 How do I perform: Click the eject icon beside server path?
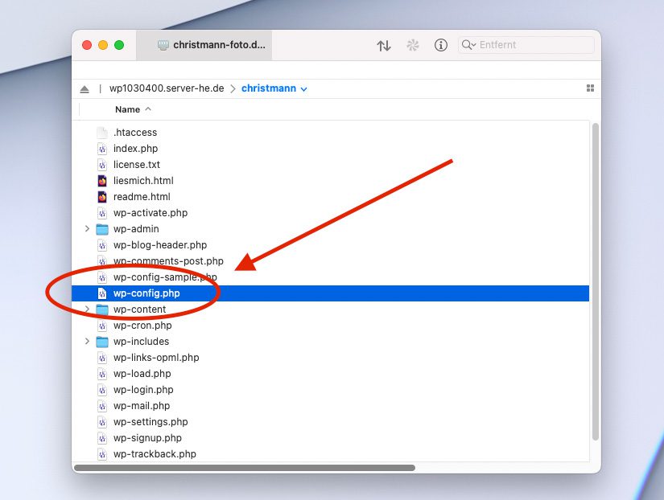coord(85,88)
